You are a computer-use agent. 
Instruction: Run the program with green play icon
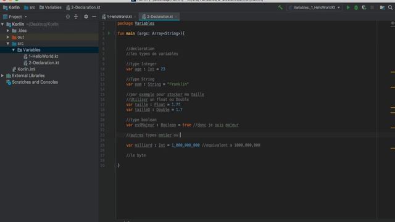click(x=348, y=7)
